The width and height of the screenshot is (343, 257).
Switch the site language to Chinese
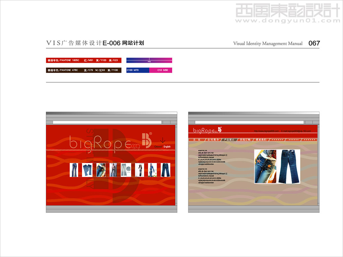click(x=158, y=147)
